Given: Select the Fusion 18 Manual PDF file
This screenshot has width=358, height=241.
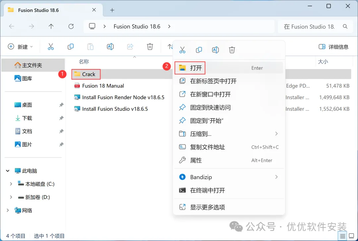Looking at the screenshot, I should point(99,86).
